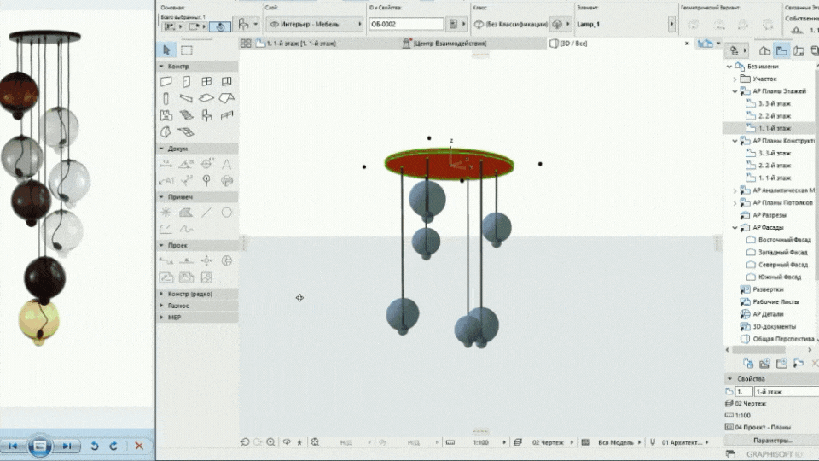The width and height of the screenshot is (819, 461).
Task: Rotate image clockwise in photo viewer
Action: coord(113,446)
